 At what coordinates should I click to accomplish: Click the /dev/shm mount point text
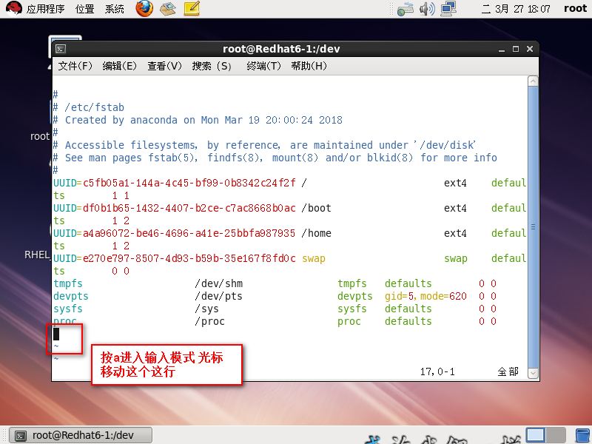pyautogui.click(x=218, y=283)
